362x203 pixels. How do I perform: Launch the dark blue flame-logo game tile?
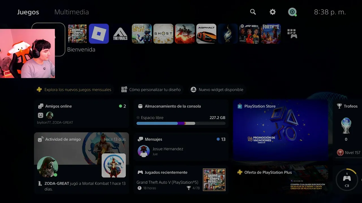pos(228,34)
